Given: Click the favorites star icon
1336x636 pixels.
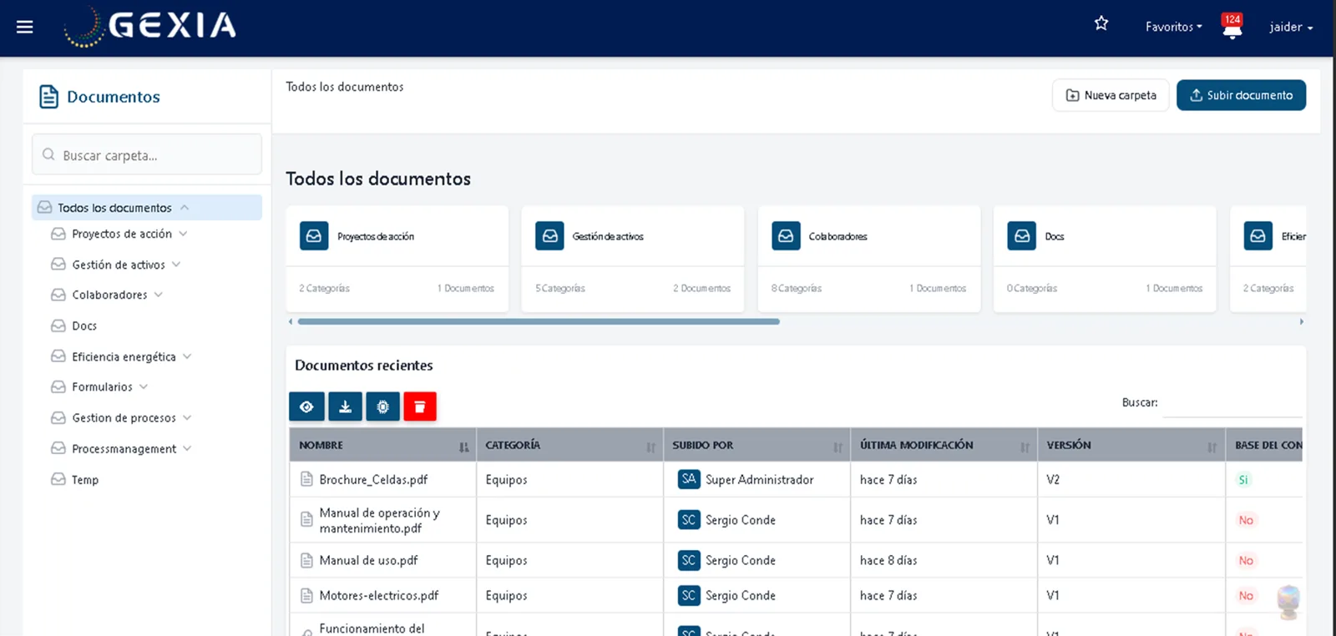Looking at the screenshot, I should 1101,23.
